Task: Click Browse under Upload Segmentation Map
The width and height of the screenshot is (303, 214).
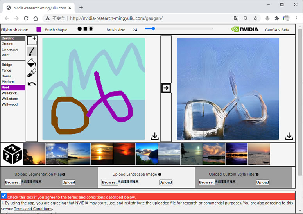Action: [13, 182]
